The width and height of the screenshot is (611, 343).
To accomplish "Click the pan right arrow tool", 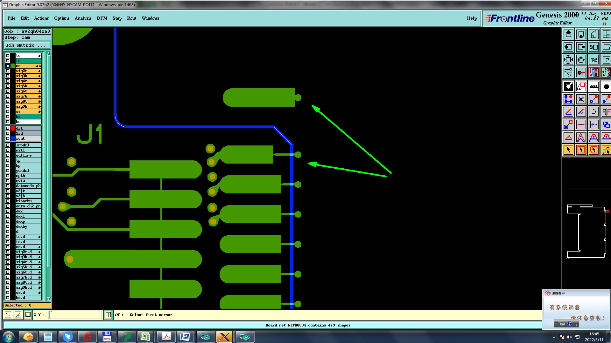I will [581, 47].
